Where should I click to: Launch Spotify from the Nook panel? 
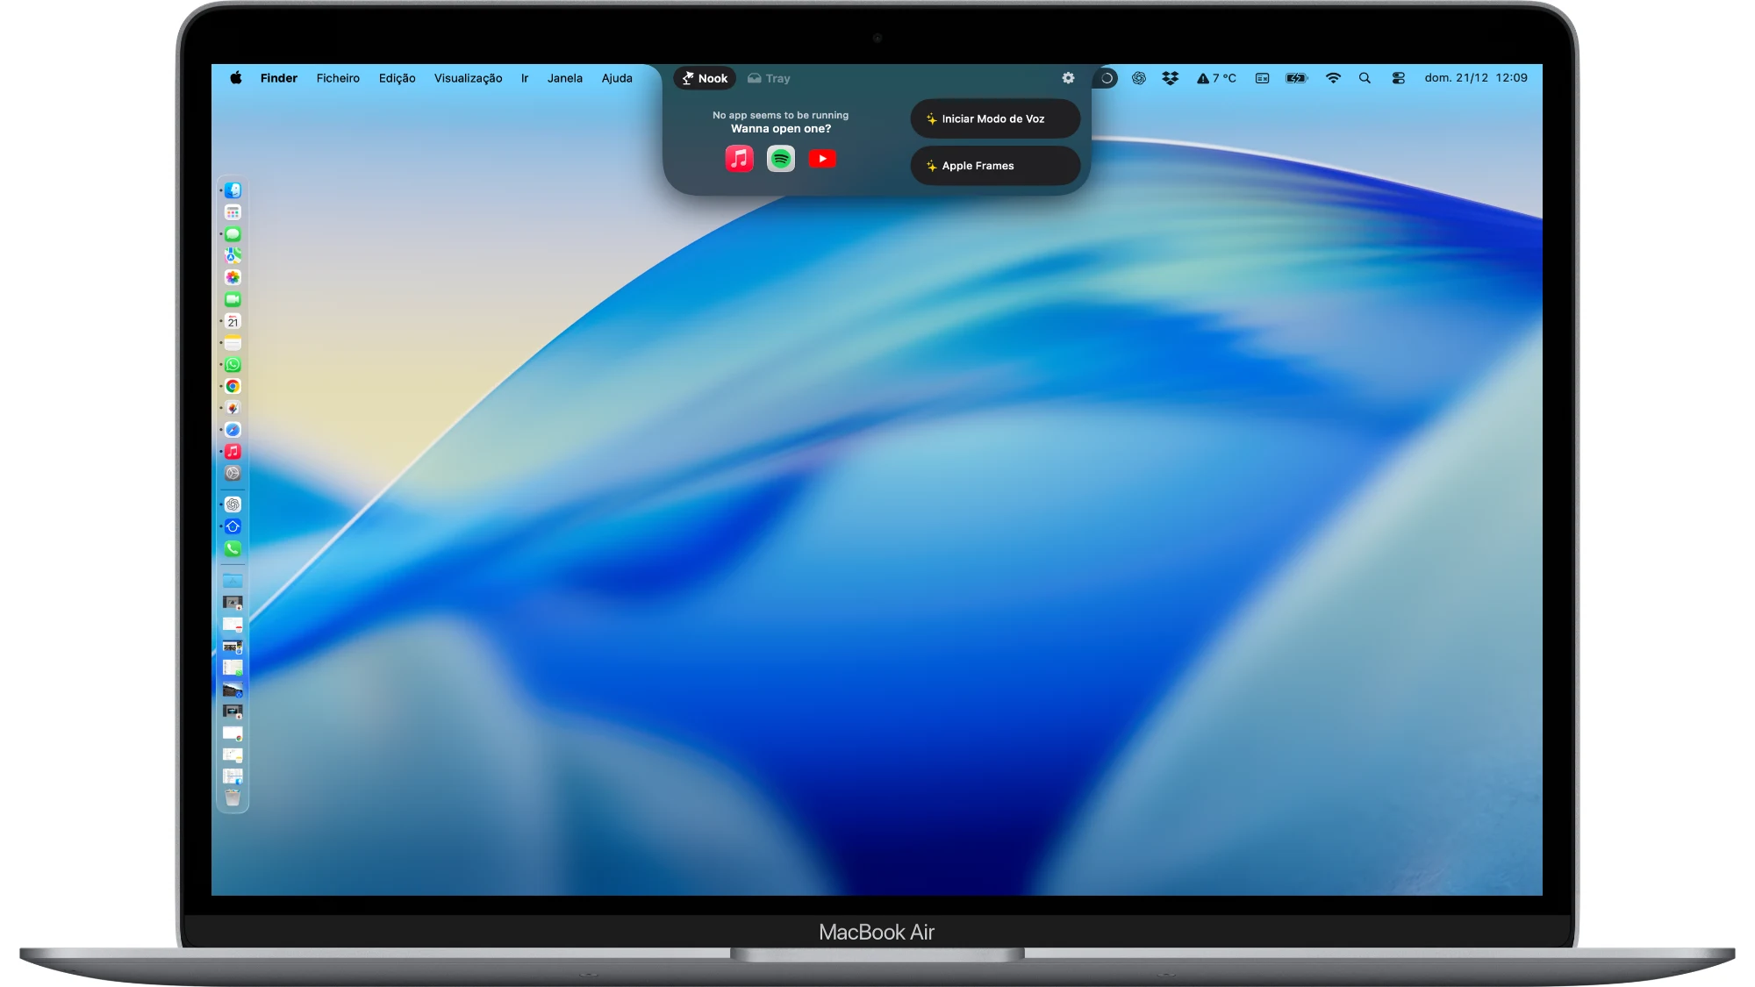coord(780,159)
